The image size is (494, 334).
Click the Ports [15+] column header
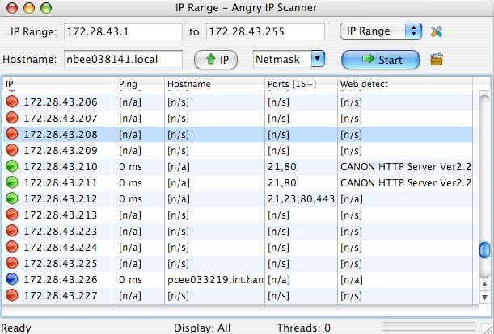(300, 83)
